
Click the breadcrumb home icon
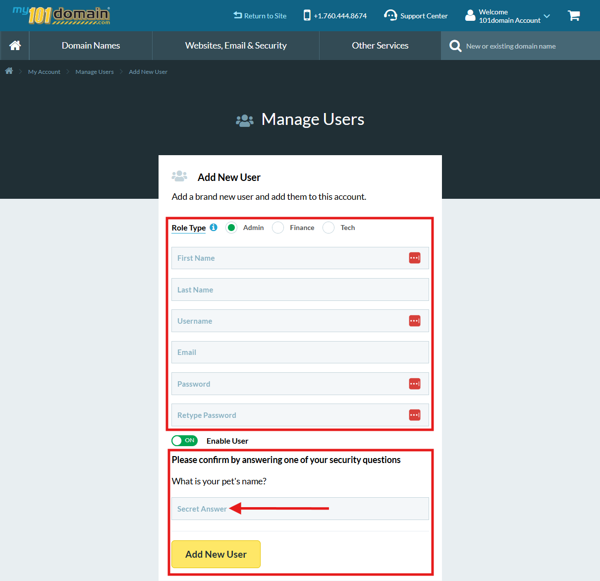coord(9,71)
